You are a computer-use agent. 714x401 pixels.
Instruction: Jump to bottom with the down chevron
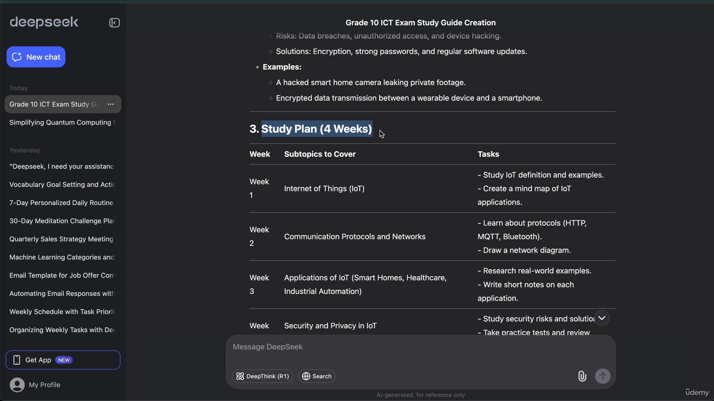(x=602, y=318)
